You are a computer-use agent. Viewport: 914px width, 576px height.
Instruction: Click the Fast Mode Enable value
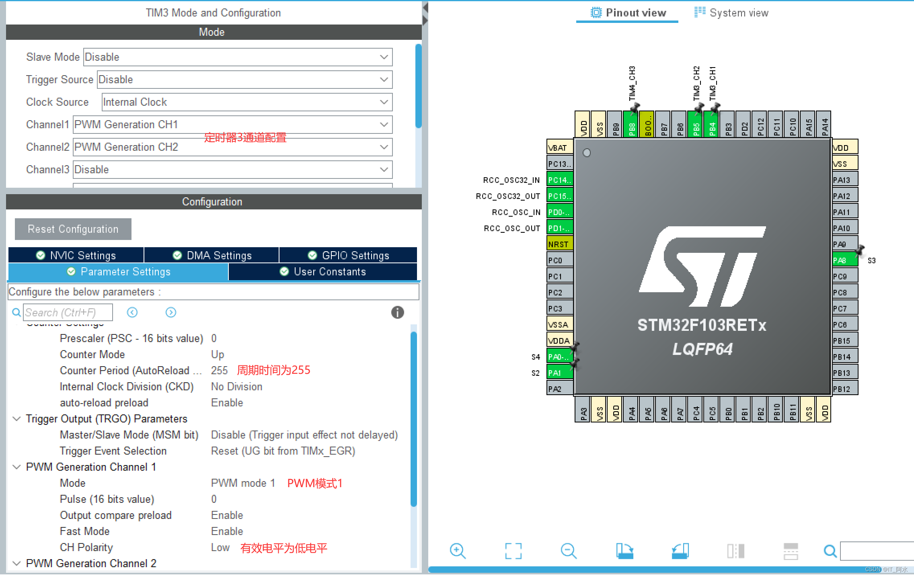(x=227, y=531)
